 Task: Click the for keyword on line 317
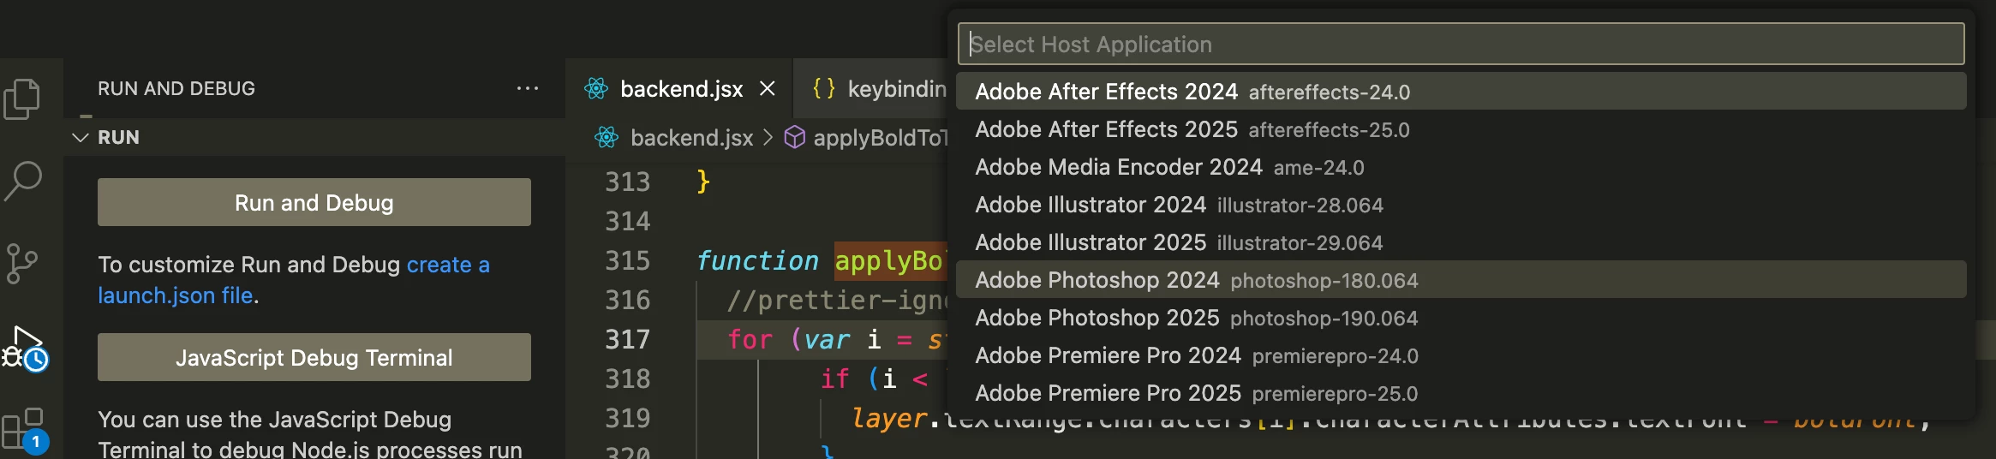tap(750, 339)
